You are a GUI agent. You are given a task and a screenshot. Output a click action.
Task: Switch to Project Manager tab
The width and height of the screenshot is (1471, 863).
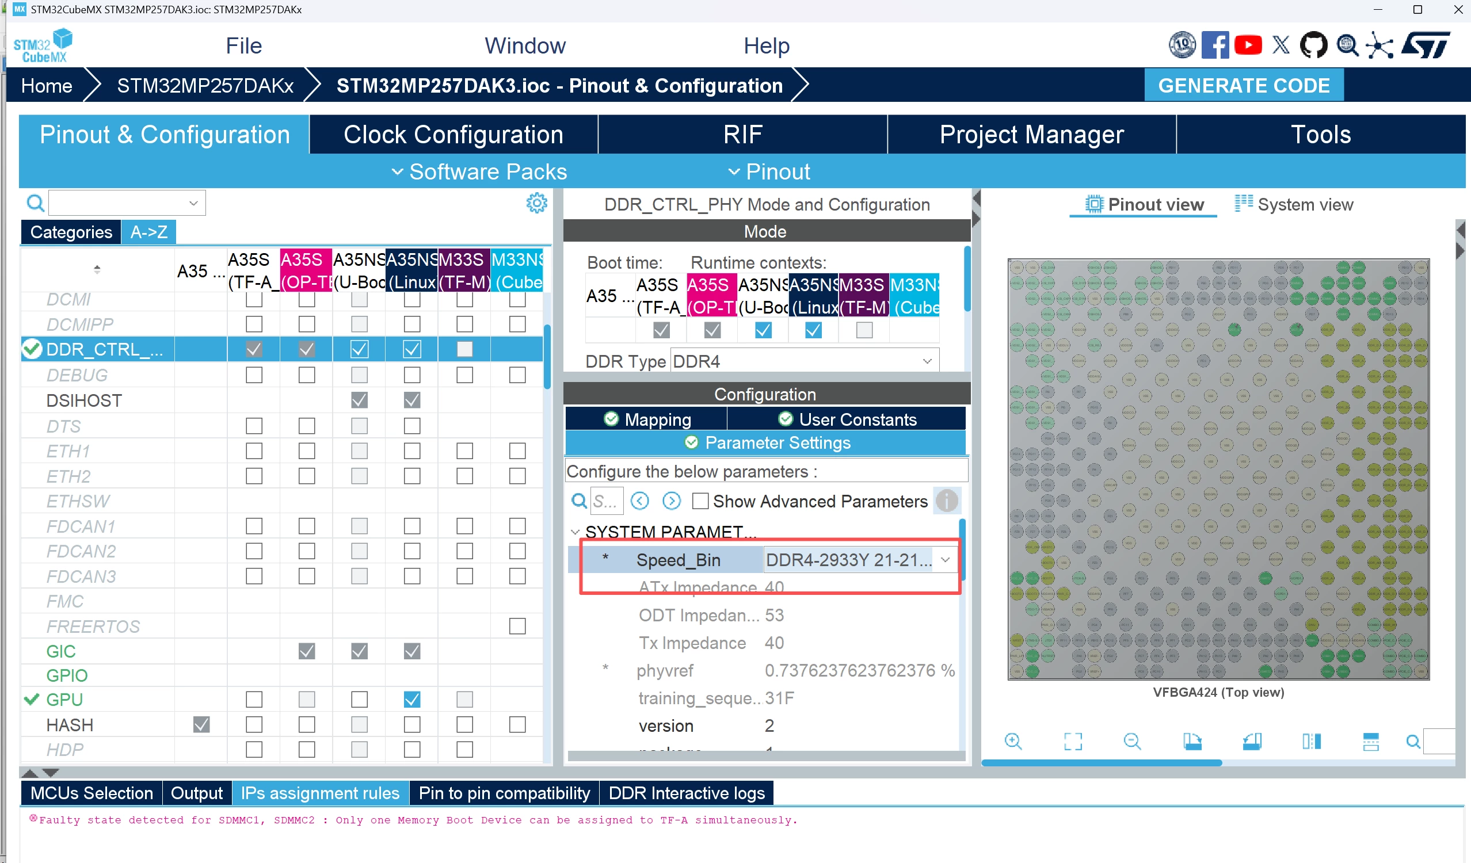click(1031, 134)
